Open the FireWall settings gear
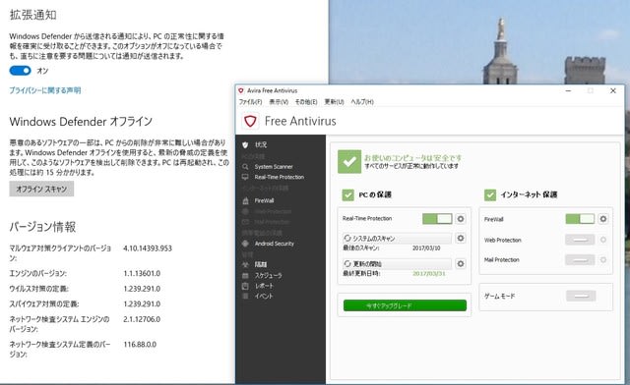630x385 pixels. click(602, 219)
